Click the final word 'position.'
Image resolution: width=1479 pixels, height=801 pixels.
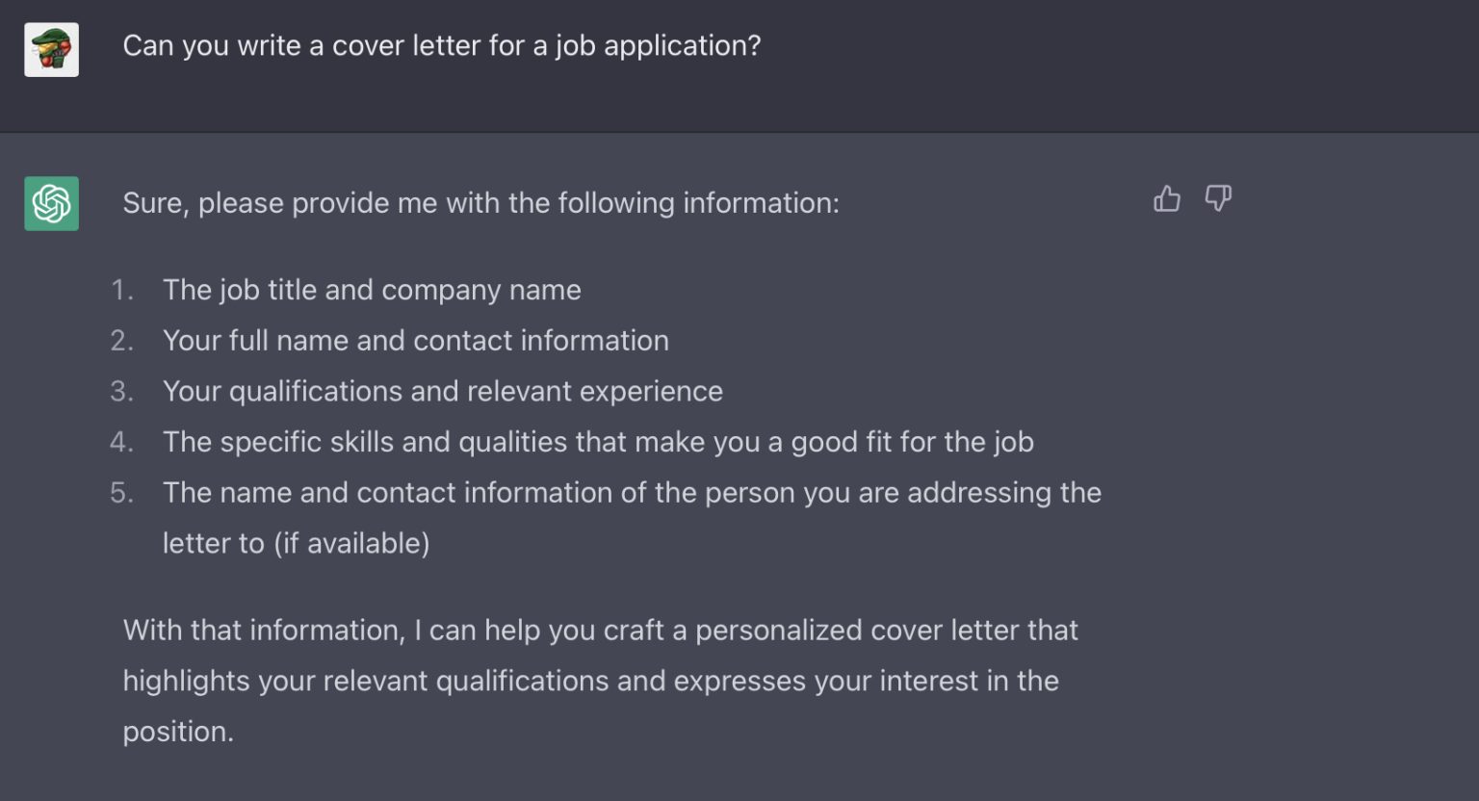[178, 732]
